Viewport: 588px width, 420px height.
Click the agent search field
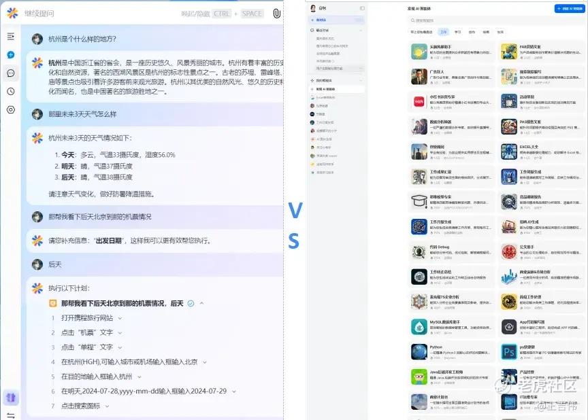tap(495, 20)
